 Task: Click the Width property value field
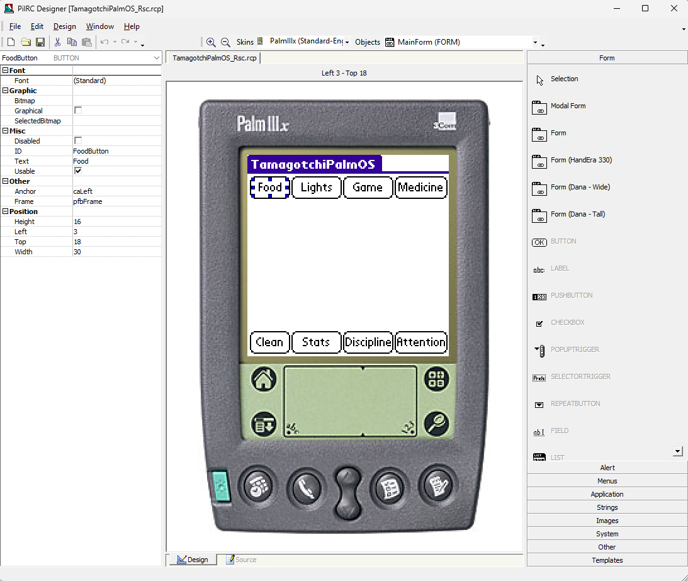(x=116, y=252)
